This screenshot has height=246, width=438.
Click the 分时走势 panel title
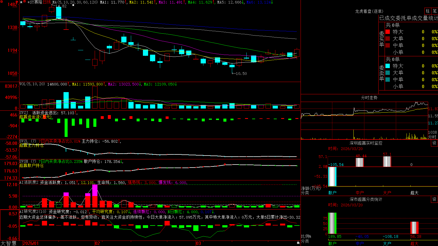pos(369,98)
